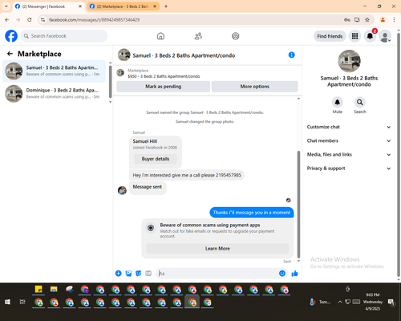The image size is (401, 321).
Task: Click the large group photo in right panel
Action: pyautogui.click(x=349, y=61)
